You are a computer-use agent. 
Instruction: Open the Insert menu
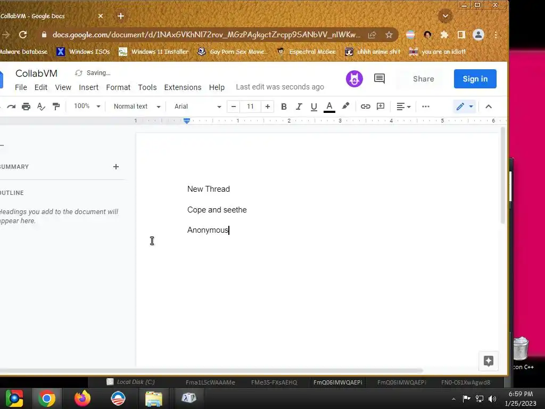89,87
